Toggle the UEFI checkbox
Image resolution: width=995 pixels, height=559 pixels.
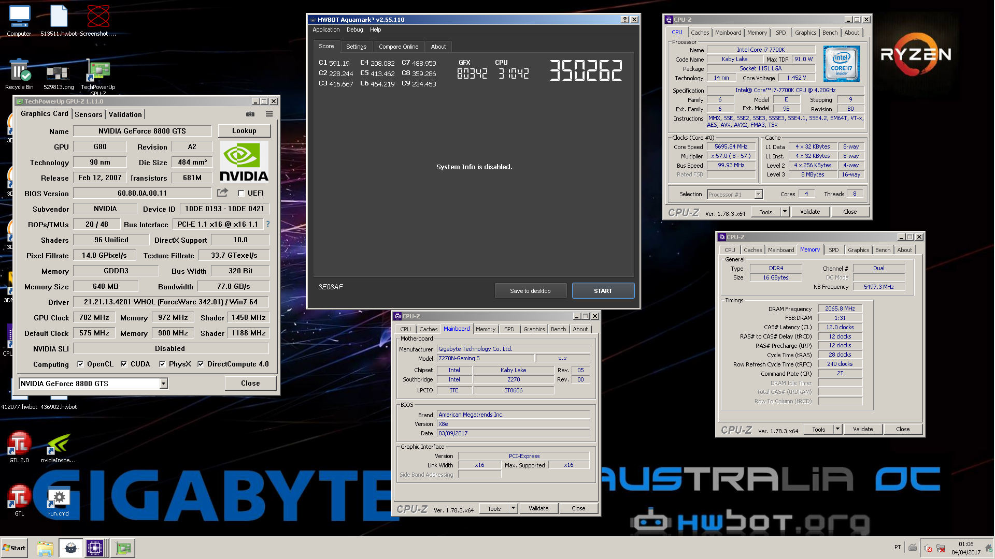pos(241,193)
